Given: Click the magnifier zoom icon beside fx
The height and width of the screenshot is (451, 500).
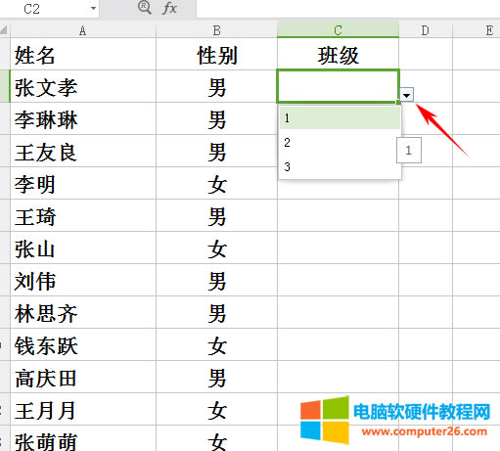Looking at the screenshot, I should pos(144,7).
